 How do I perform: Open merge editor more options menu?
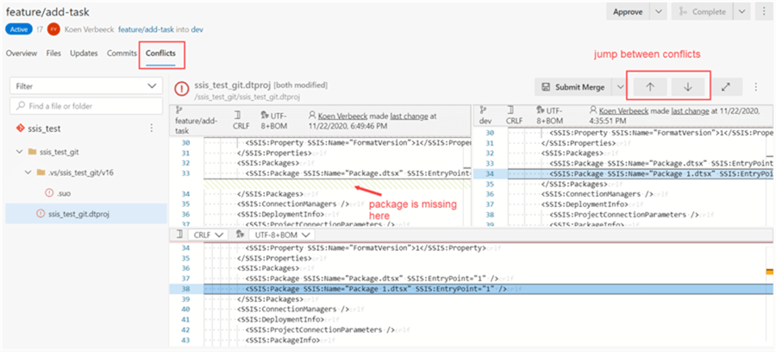click(x=755, y=86)
